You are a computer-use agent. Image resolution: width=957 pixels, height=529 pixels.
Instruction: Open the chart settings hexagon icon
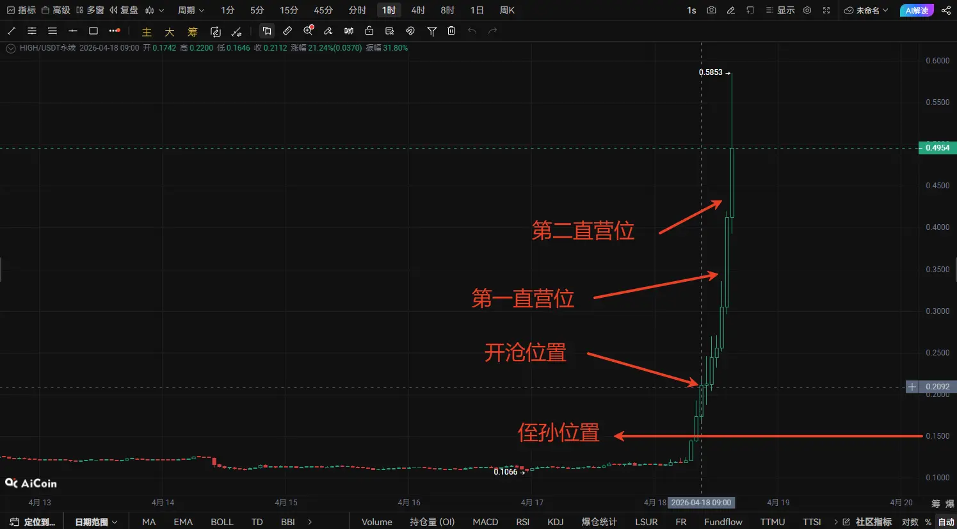pyautogui.click(x=807, y=10)
